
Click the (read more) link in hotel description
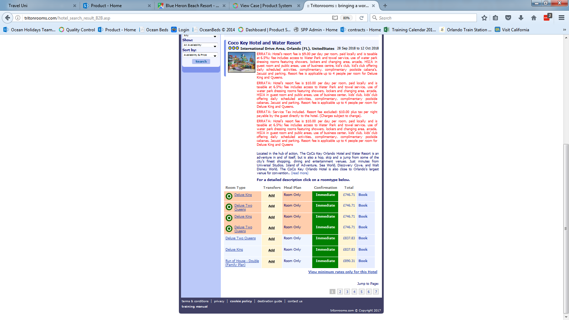pyautogui.click(x=300, y=173)
